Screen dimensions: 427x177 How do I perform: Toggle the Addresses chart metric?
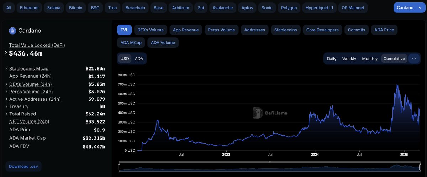[x=254, y=30]
